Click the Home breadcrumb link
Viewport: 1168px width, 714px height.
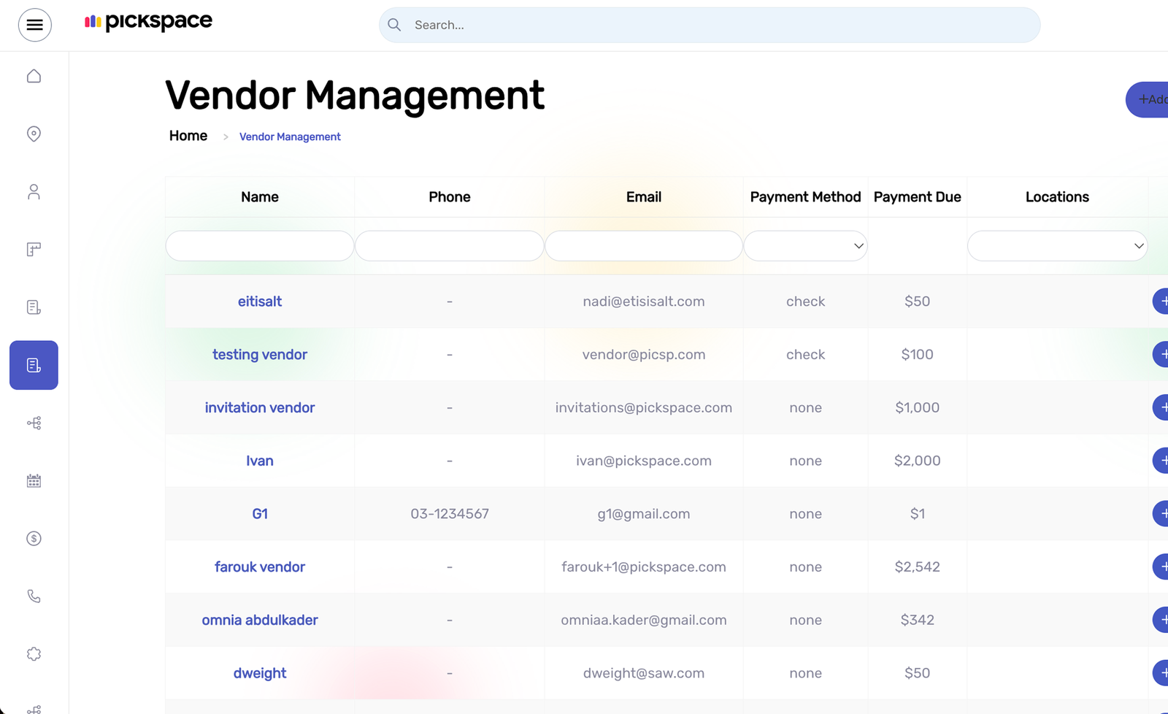(188, 136)
